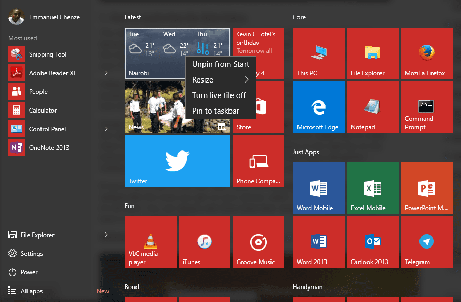
Task: Expand the Adobe Reader XI jump list arrow
Action: (x=106, y=73)
